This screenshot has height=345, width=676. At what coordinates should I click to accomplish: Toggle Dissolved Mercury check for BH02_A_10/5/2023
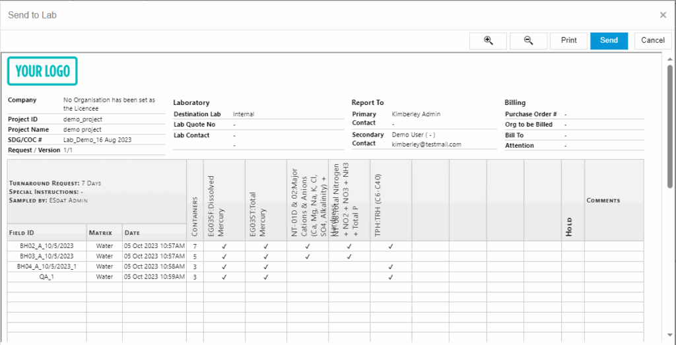pyautogui.click(x=224, y=246)
